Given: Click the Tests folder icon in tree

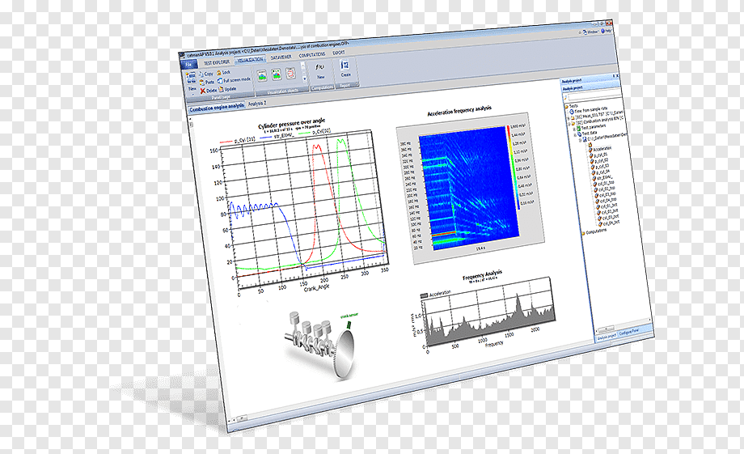Looking at the screenshot, I should pos(567,106).
